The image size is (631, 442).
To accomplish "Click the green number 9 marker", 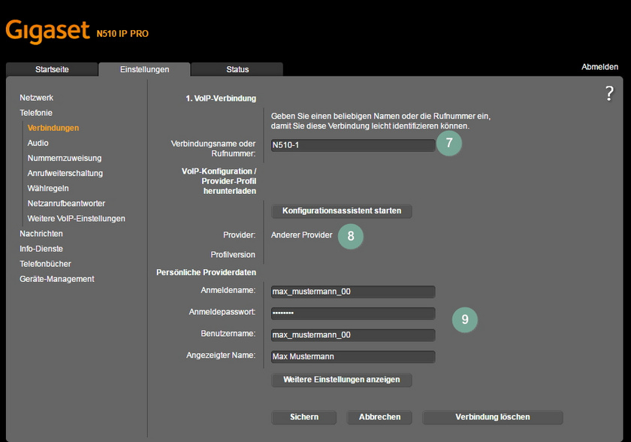I will (x=465, y=319).
